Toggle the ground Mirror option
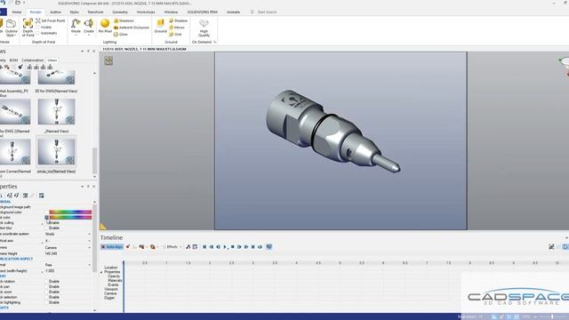The image size is (569, 320). pyautogui.click(x=177, y=28)
